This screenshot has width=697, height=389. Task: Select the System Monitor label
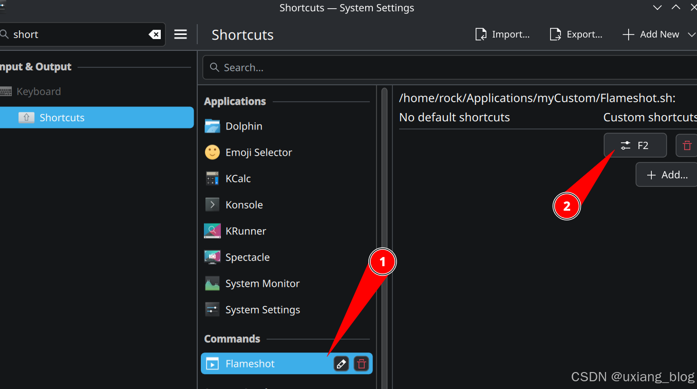pos(262,283)
